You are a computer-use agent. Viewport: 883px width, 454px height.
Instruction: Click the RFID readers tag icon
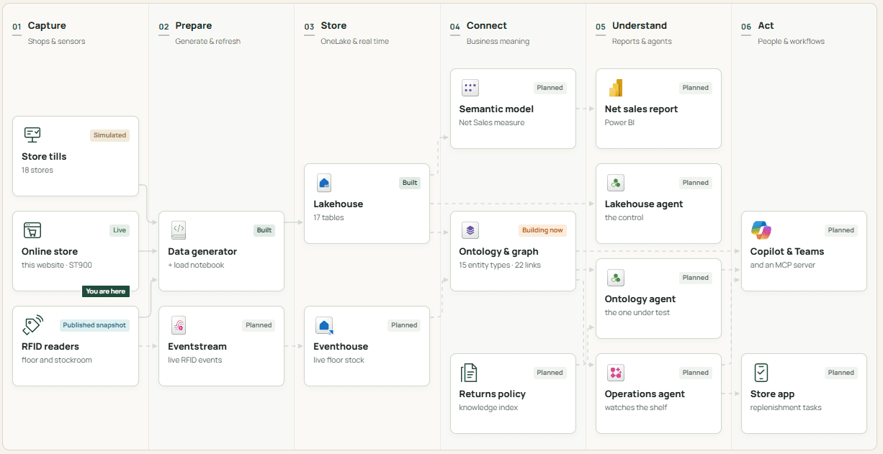(32, 325)
